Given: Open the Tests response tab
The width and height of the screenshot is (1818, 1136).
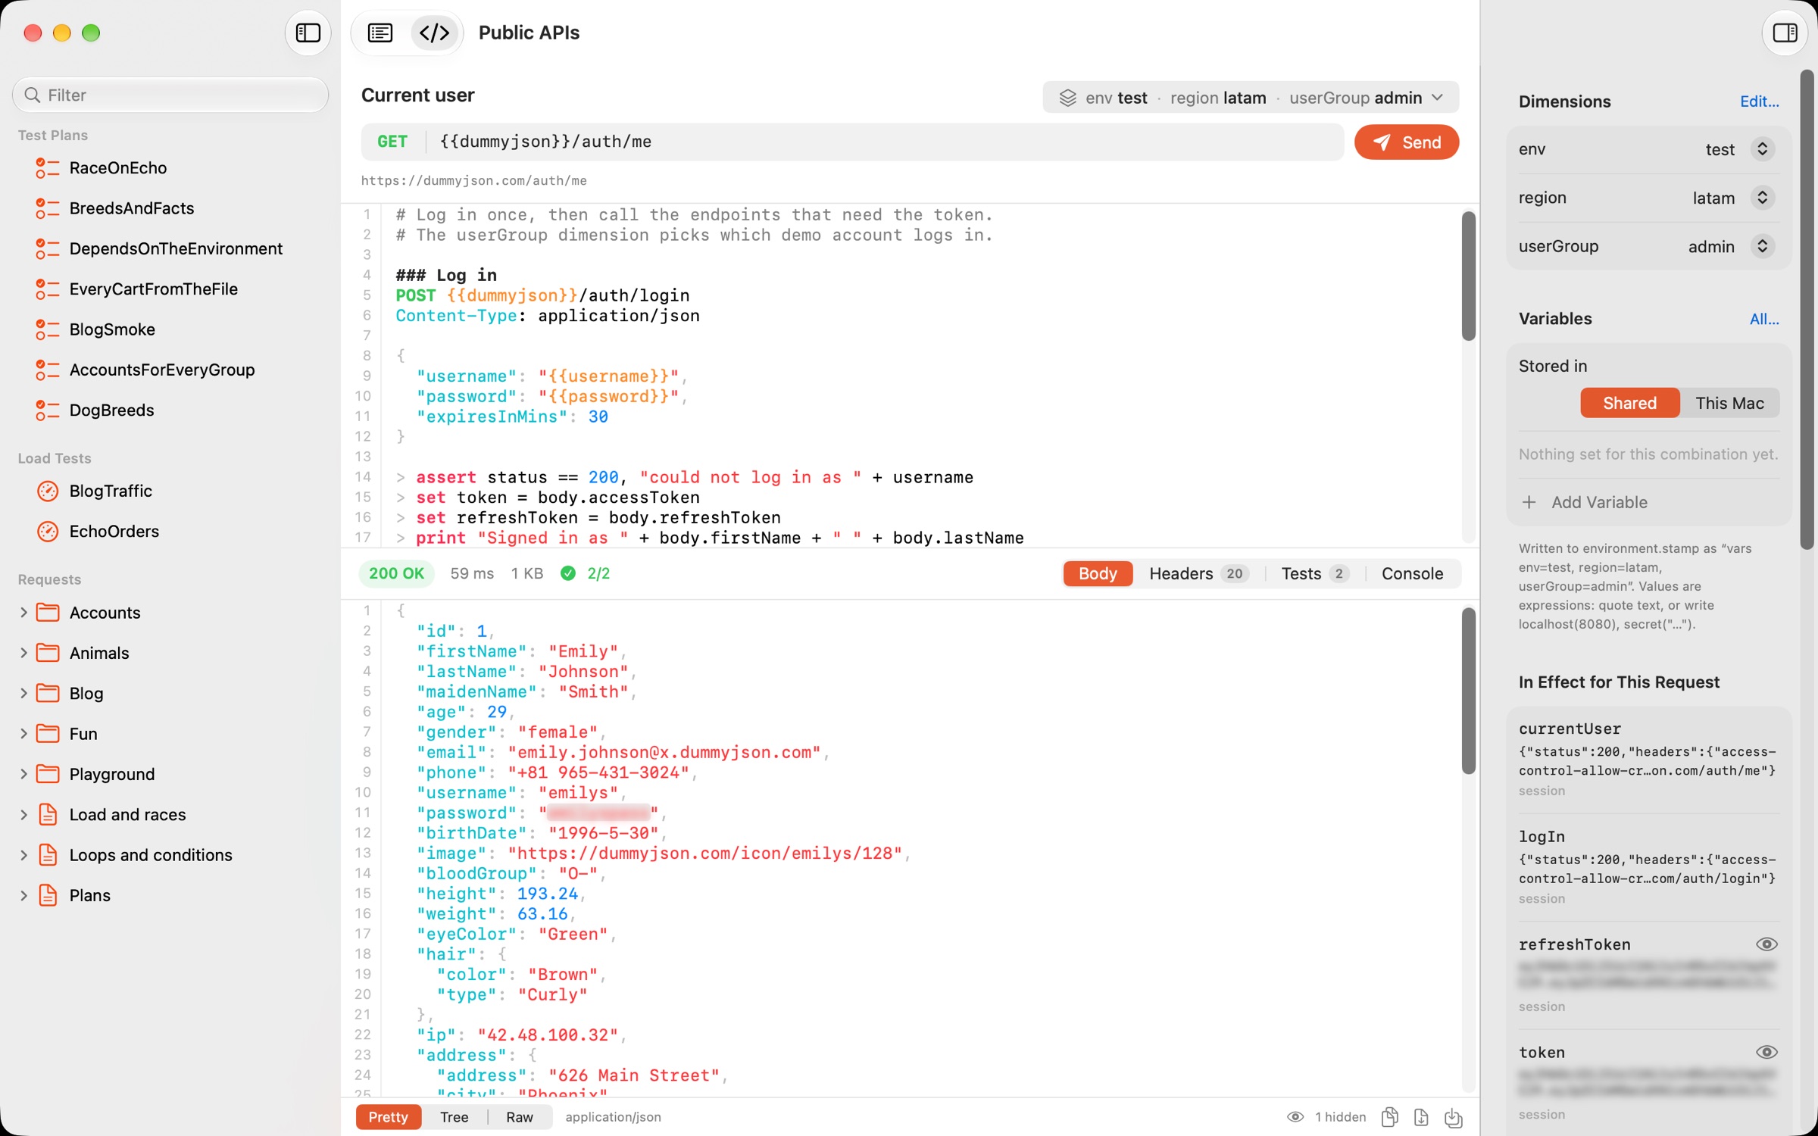Looking at the screenshot, I should [1315, 573].
